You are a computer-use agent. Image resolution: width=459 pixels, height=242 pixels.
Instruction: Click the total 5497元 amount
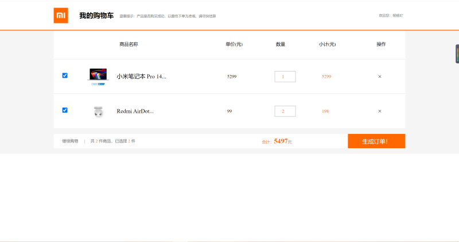(283, 141)
